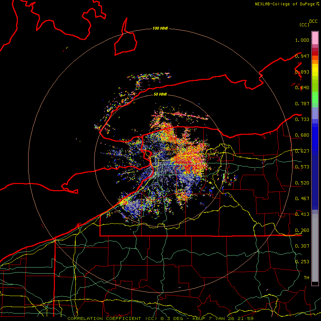This screenshot has height=321, width=321.
Task: Select the 0.893 legend value
Action: click(x=302, y=72)
